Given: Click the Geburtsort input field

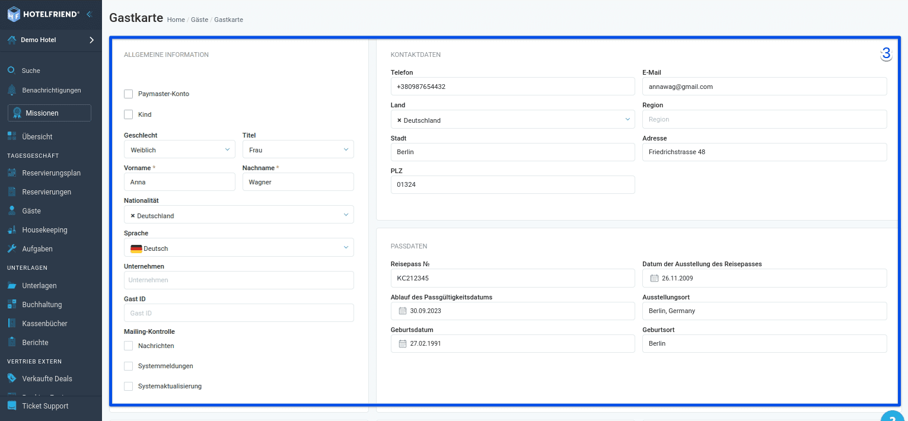Looking at the screenshot, I should (764, 343).
